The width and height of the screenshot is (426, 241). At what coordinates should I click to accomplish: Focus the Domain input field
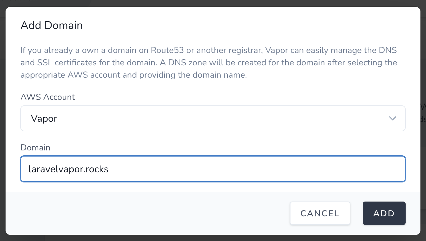point(213,169)
